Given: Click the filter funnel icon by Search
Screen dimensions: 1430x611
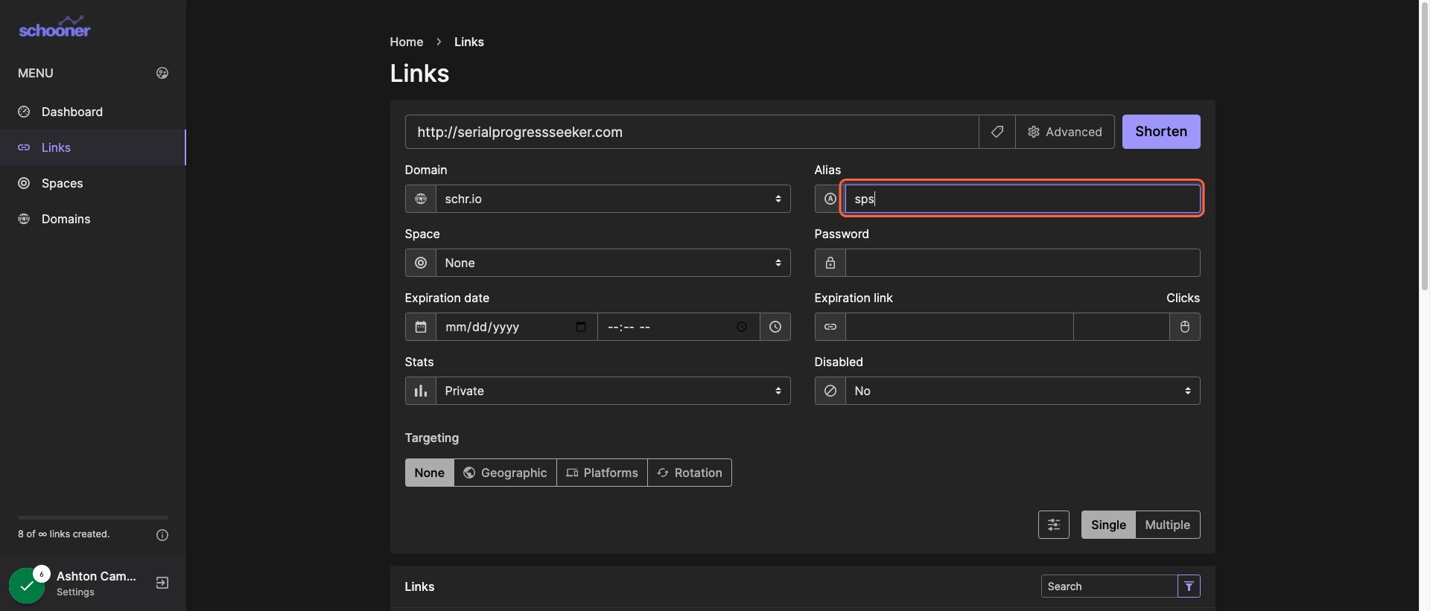Looking at the screenshot, I should [x=1189, y=586].
